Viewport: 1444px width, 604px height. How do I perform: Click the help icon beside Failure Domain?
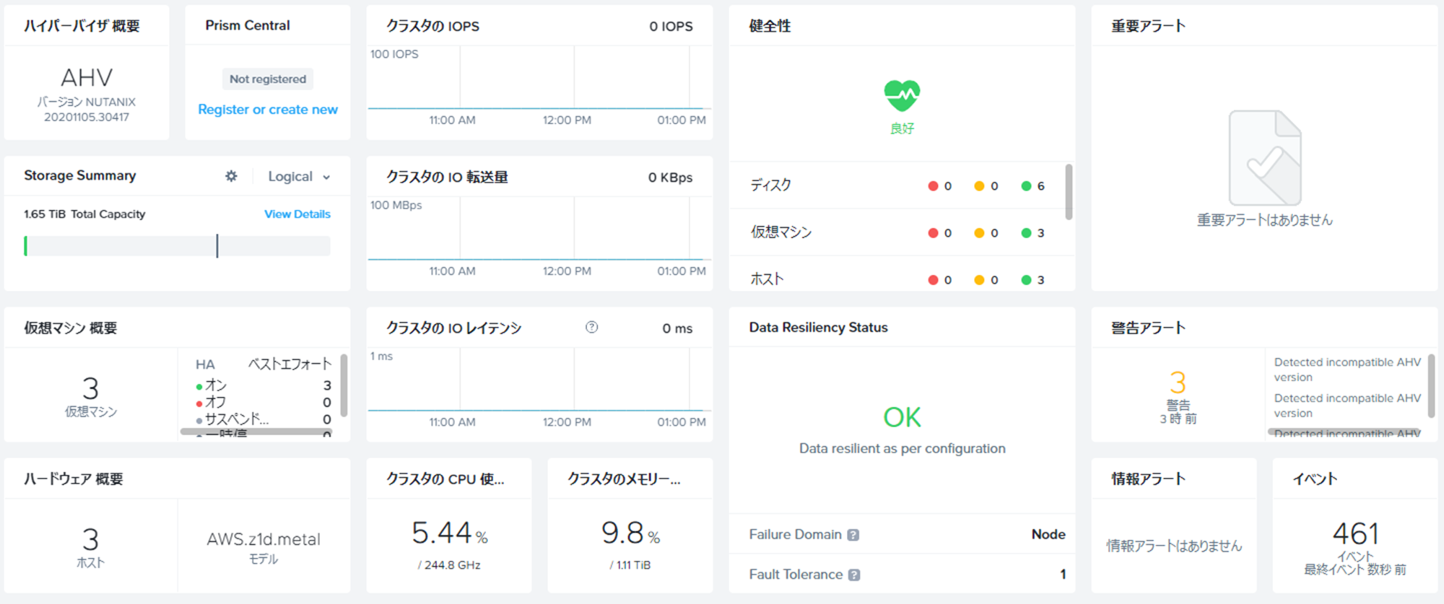tap(853, 535)
